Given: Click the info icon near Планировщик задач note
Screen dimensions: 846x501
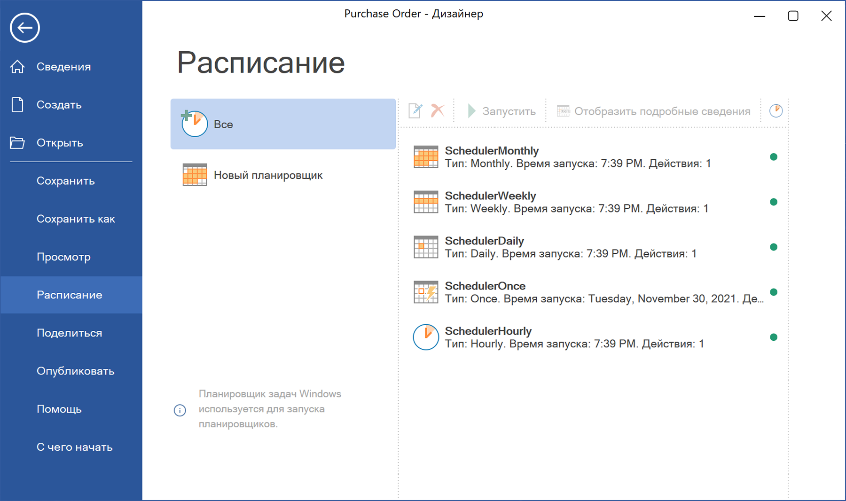Looking at the screenshot, I should pos(180,410).
